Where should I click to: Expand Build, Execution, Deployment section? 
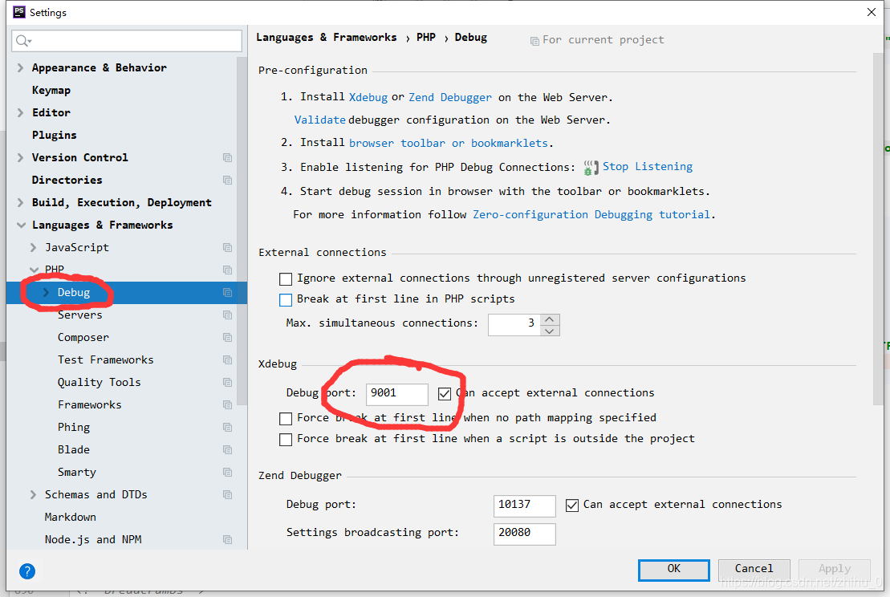[x=20, y=202]
